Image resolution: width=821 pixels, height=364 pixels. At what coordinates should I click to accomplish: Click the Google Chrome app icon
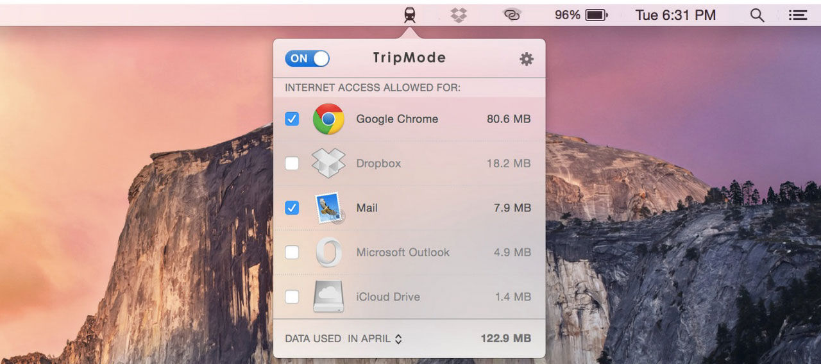[x=328, y=119]
